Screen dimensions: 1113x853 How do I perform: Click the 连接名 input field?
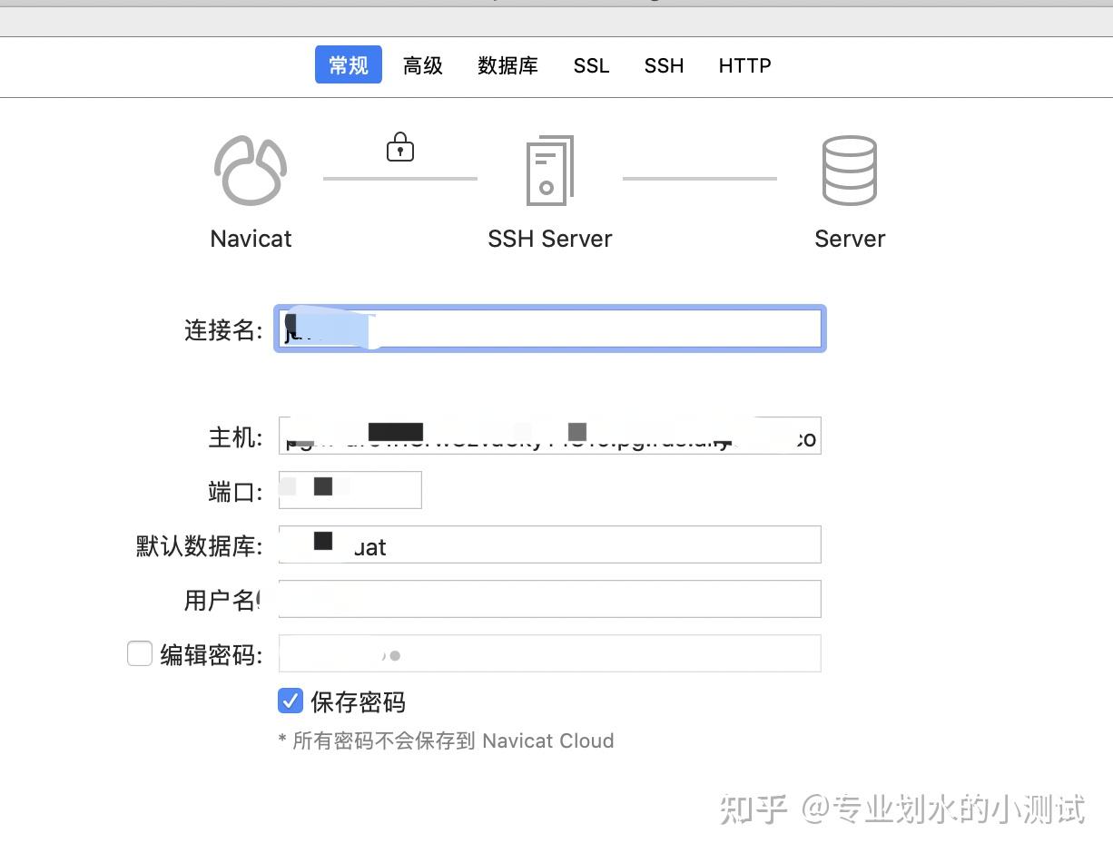549,328
